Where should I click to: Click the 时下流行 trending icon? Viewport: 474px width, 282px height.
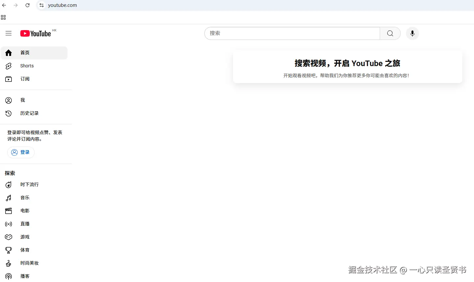9,185
